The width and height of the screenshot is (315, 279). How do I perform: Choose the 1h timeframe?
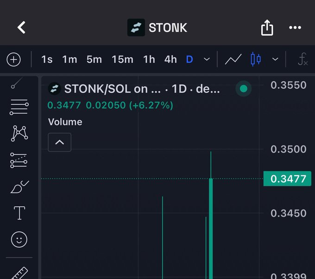point(149,59)
